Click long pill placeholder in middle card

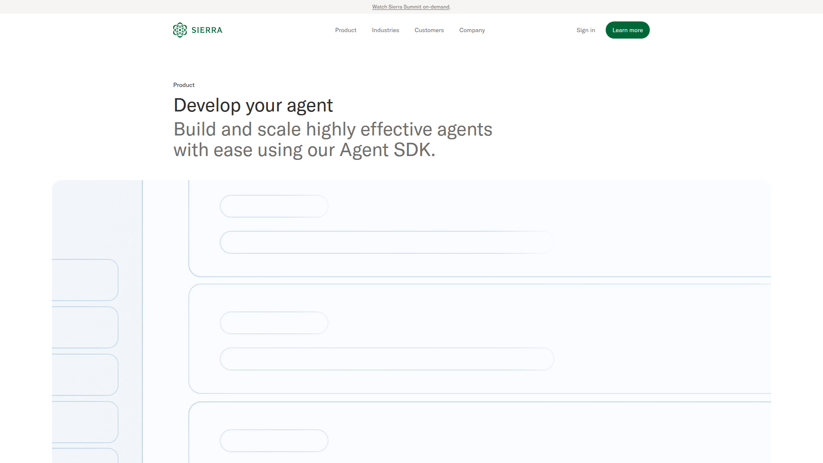pos(387,359)
